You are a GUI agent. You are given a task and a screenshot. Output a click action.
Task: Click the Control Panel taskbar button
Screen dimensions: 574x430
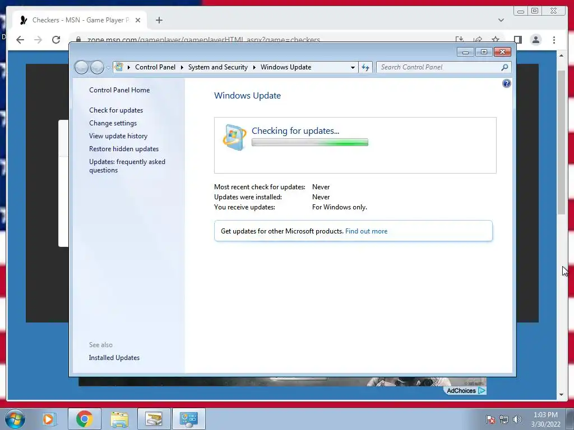pyautogui.click(x=188, y=419)
